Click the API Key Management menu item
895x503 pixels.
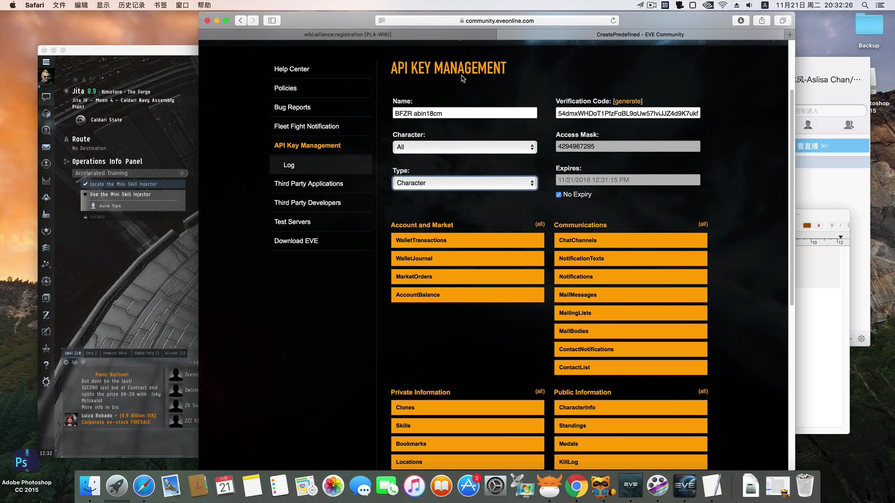[x=307, y=145]
